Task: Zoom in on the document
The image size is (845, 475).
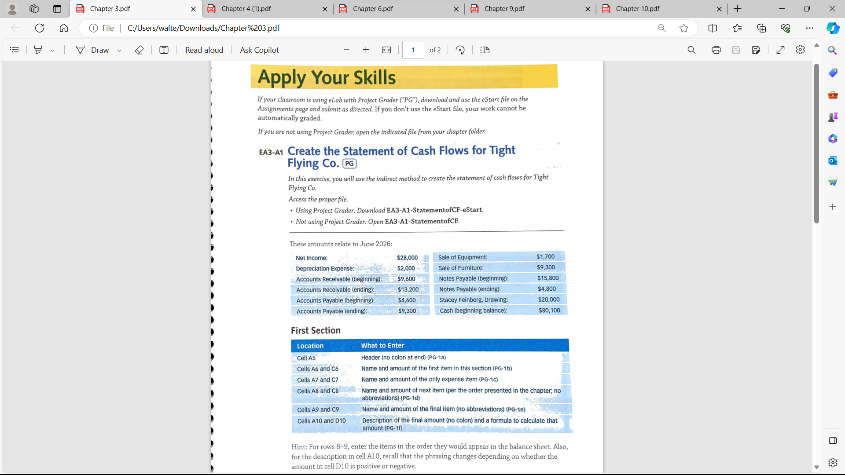Action: pyautogui.click(x=366, y=50)
